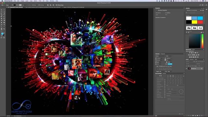Screen dimensions: 208x117
Task: Switch to the Paragraph tab
Action: click(x=163, y=54)
